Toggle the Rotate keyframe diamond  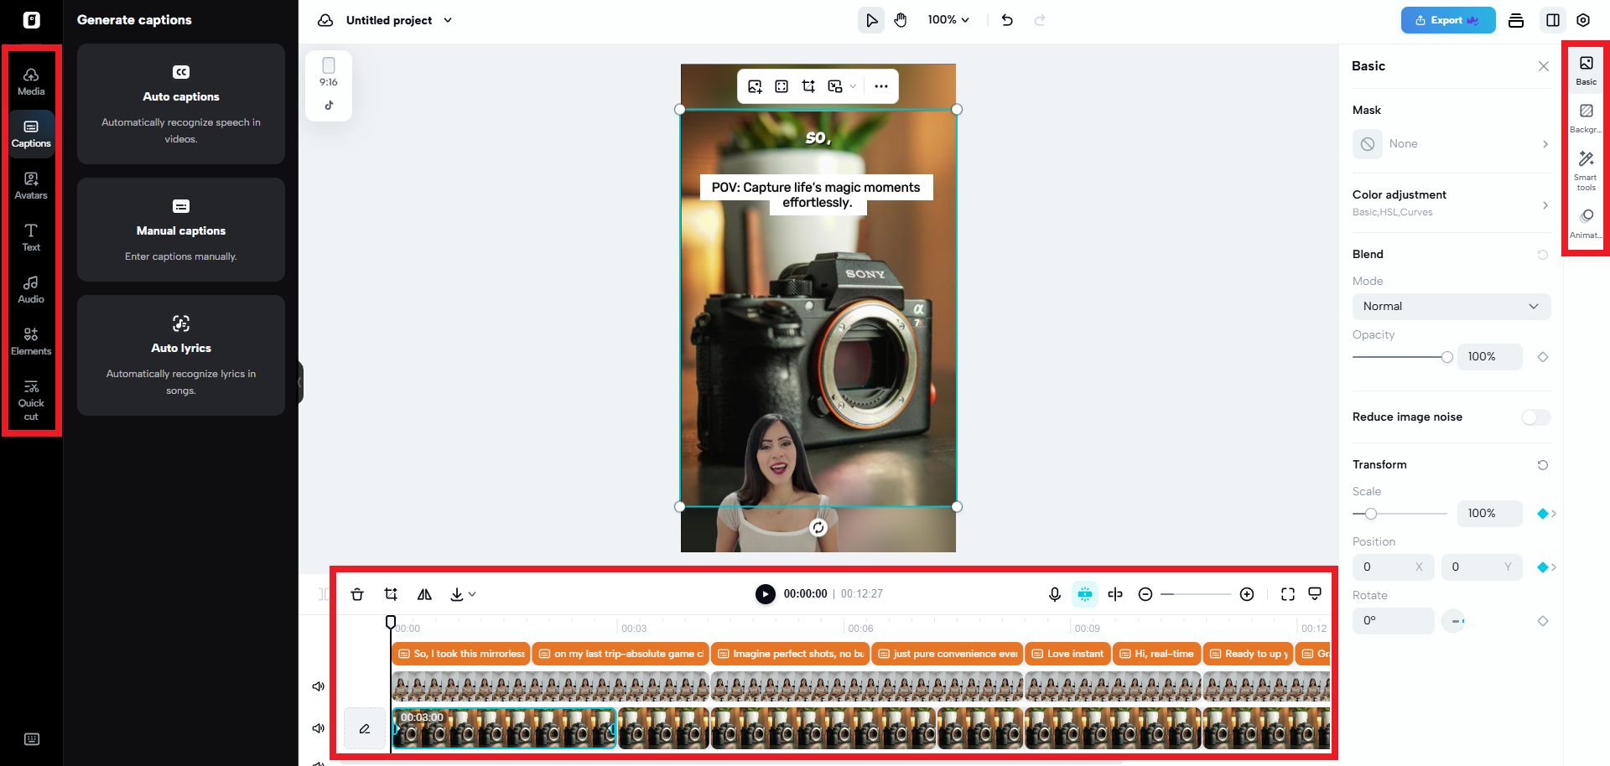1543,621
